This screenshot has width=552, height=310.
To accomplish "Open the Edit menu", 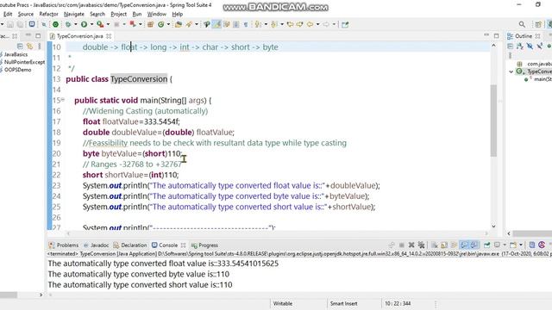I will [8, 14].
